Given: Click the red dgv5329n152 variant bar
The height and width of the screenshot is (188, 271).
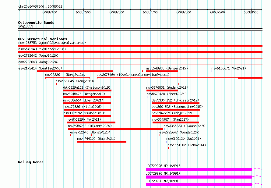Looking at the screenshot, I should 87,90.
